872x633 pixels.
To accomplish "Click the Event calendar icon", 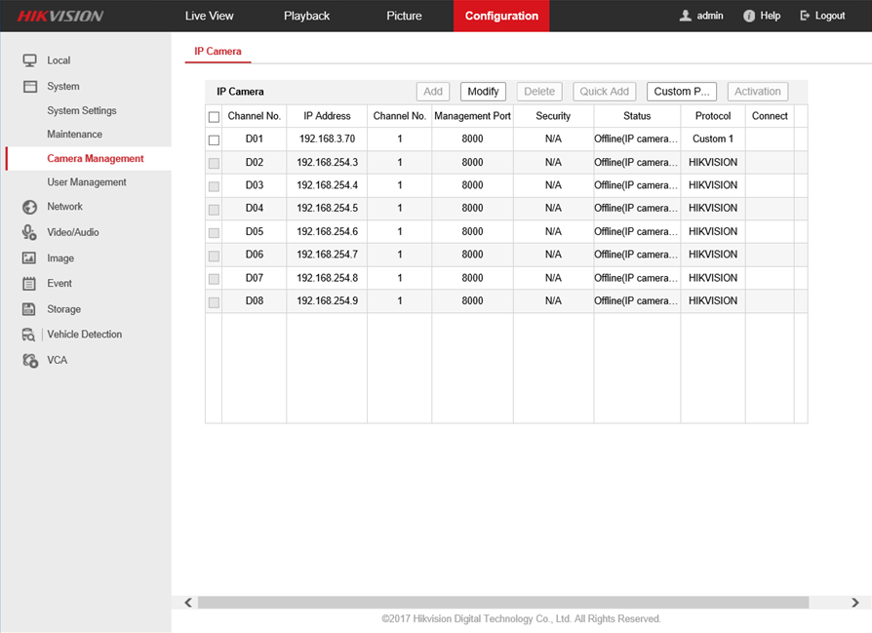I will click(29, 284).
